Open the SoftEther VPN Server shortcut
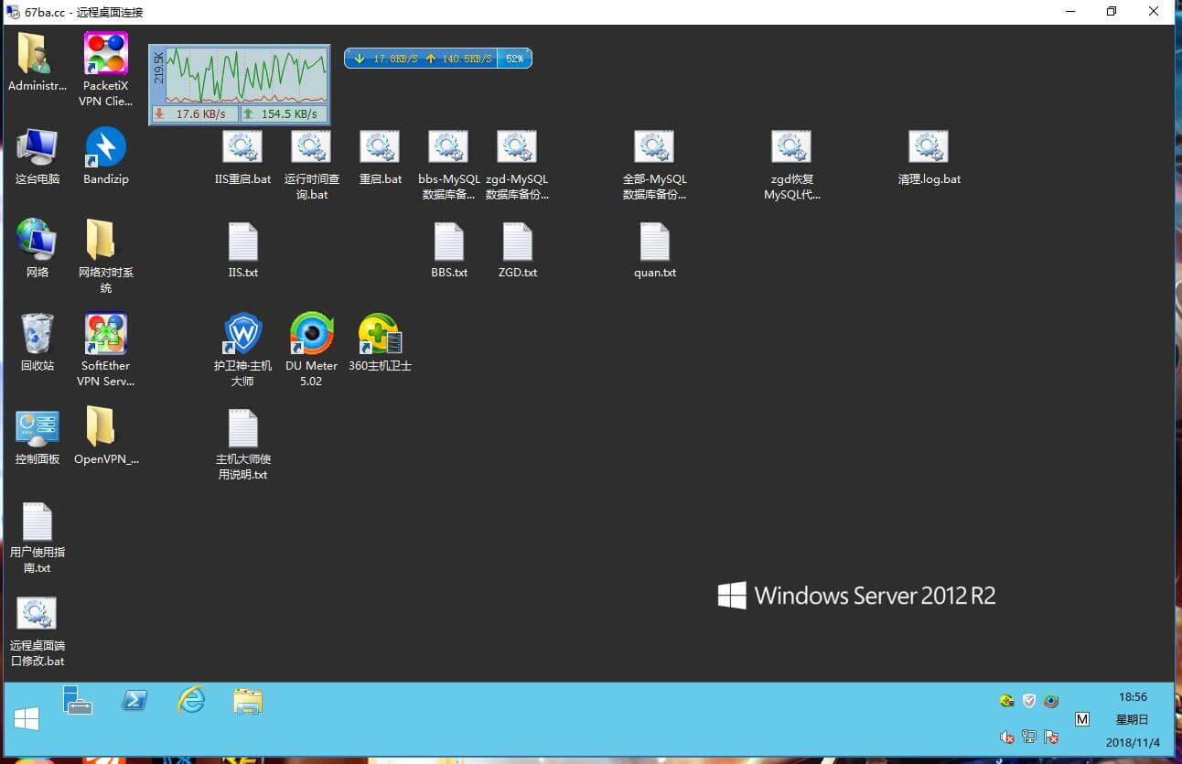 click(106, 335)
